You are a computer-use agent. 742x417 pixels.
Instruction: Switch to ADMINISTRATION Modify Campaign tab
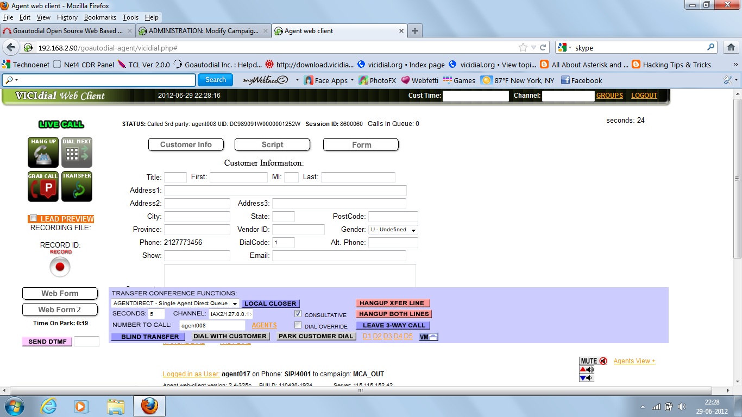coord(203,31)
